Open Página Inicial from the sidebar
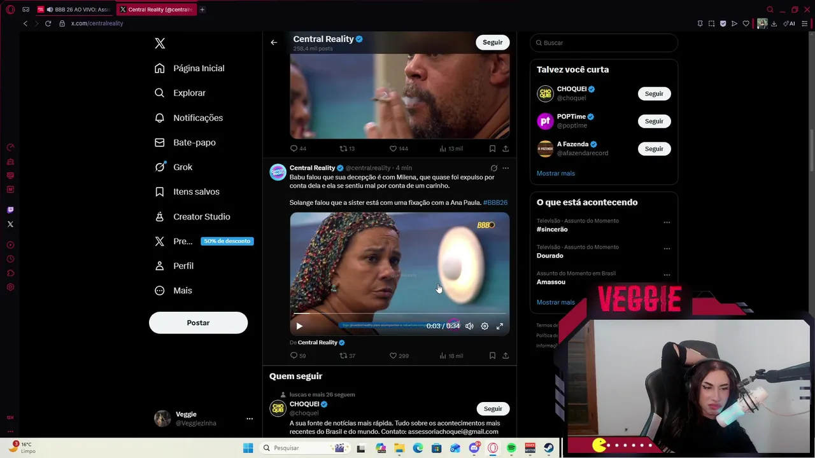The height and width of the screenshot is (458, 815). 190,68
